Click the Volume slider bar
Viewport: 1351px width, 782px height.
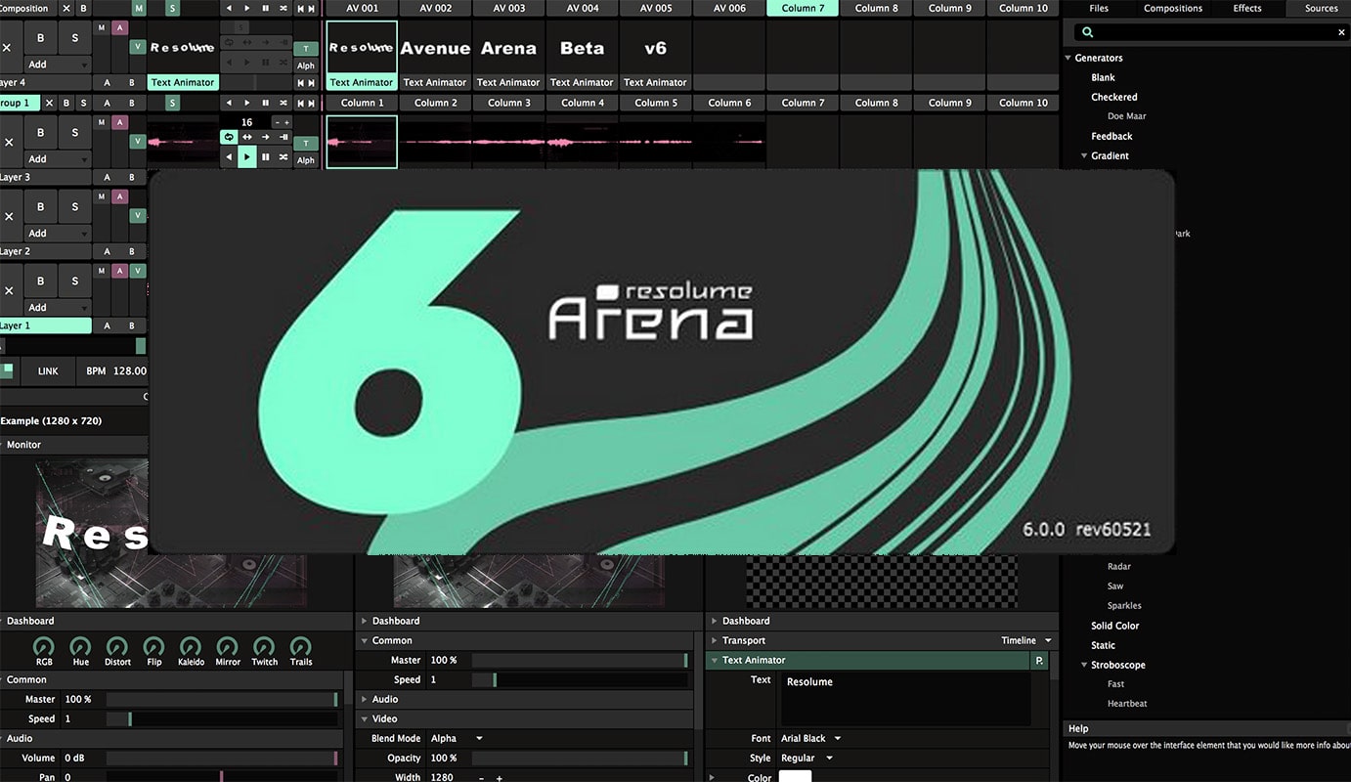point(222,759)
